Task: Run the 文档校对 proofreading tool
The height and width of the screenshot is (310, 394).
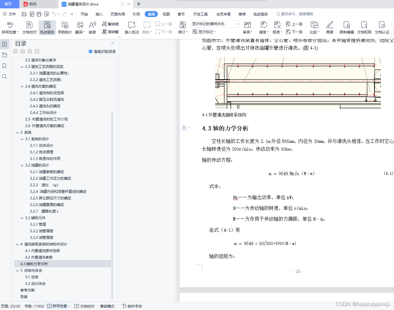Action: coord(29,28)
